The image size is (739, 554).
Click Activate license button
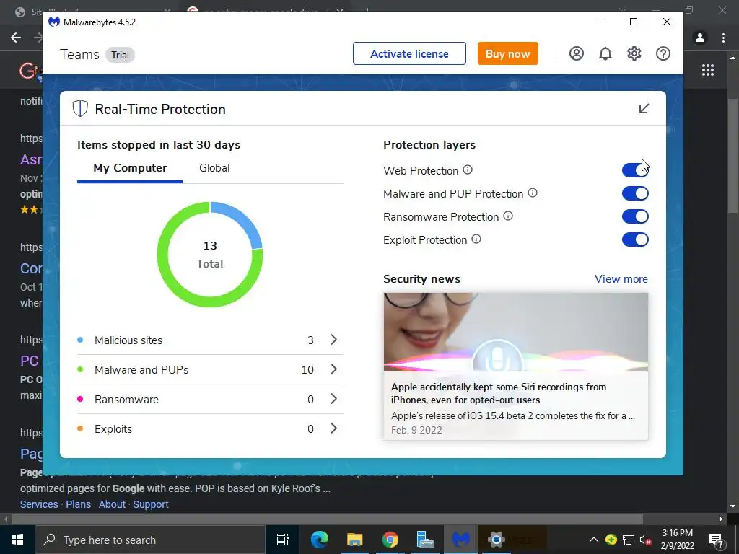409,53
